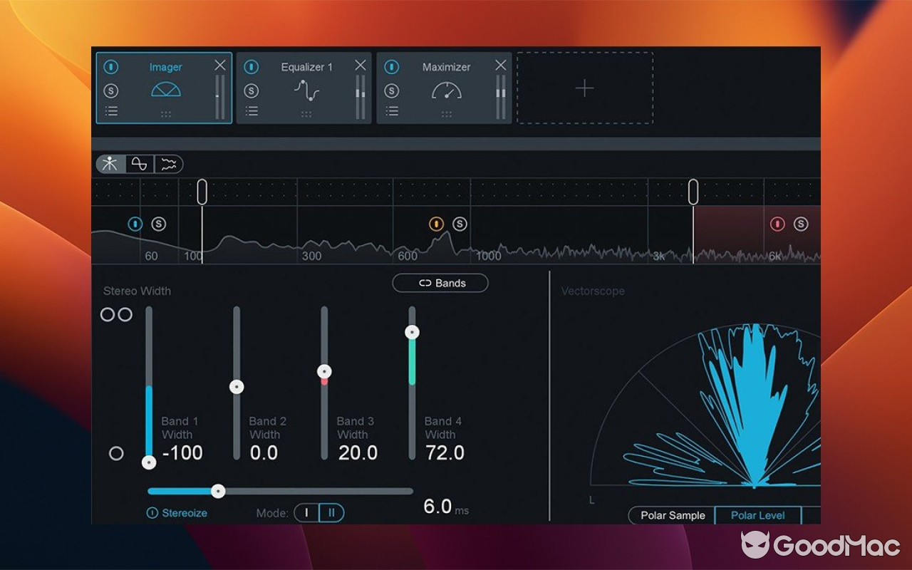912x570 pixels.
Task: Click the Band 4 Width slider handle
Action: coord(412,331)
